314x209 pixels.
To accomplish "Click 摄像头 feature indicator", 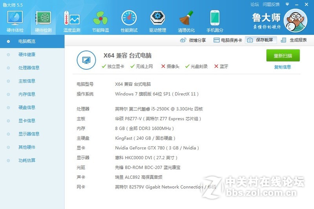I will coord(170,66).
